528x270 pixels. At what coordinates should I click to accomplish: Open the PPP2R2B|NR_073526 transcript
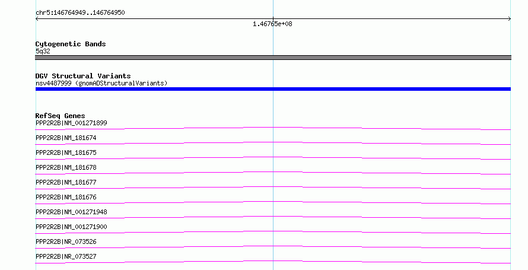coord(66,242)
